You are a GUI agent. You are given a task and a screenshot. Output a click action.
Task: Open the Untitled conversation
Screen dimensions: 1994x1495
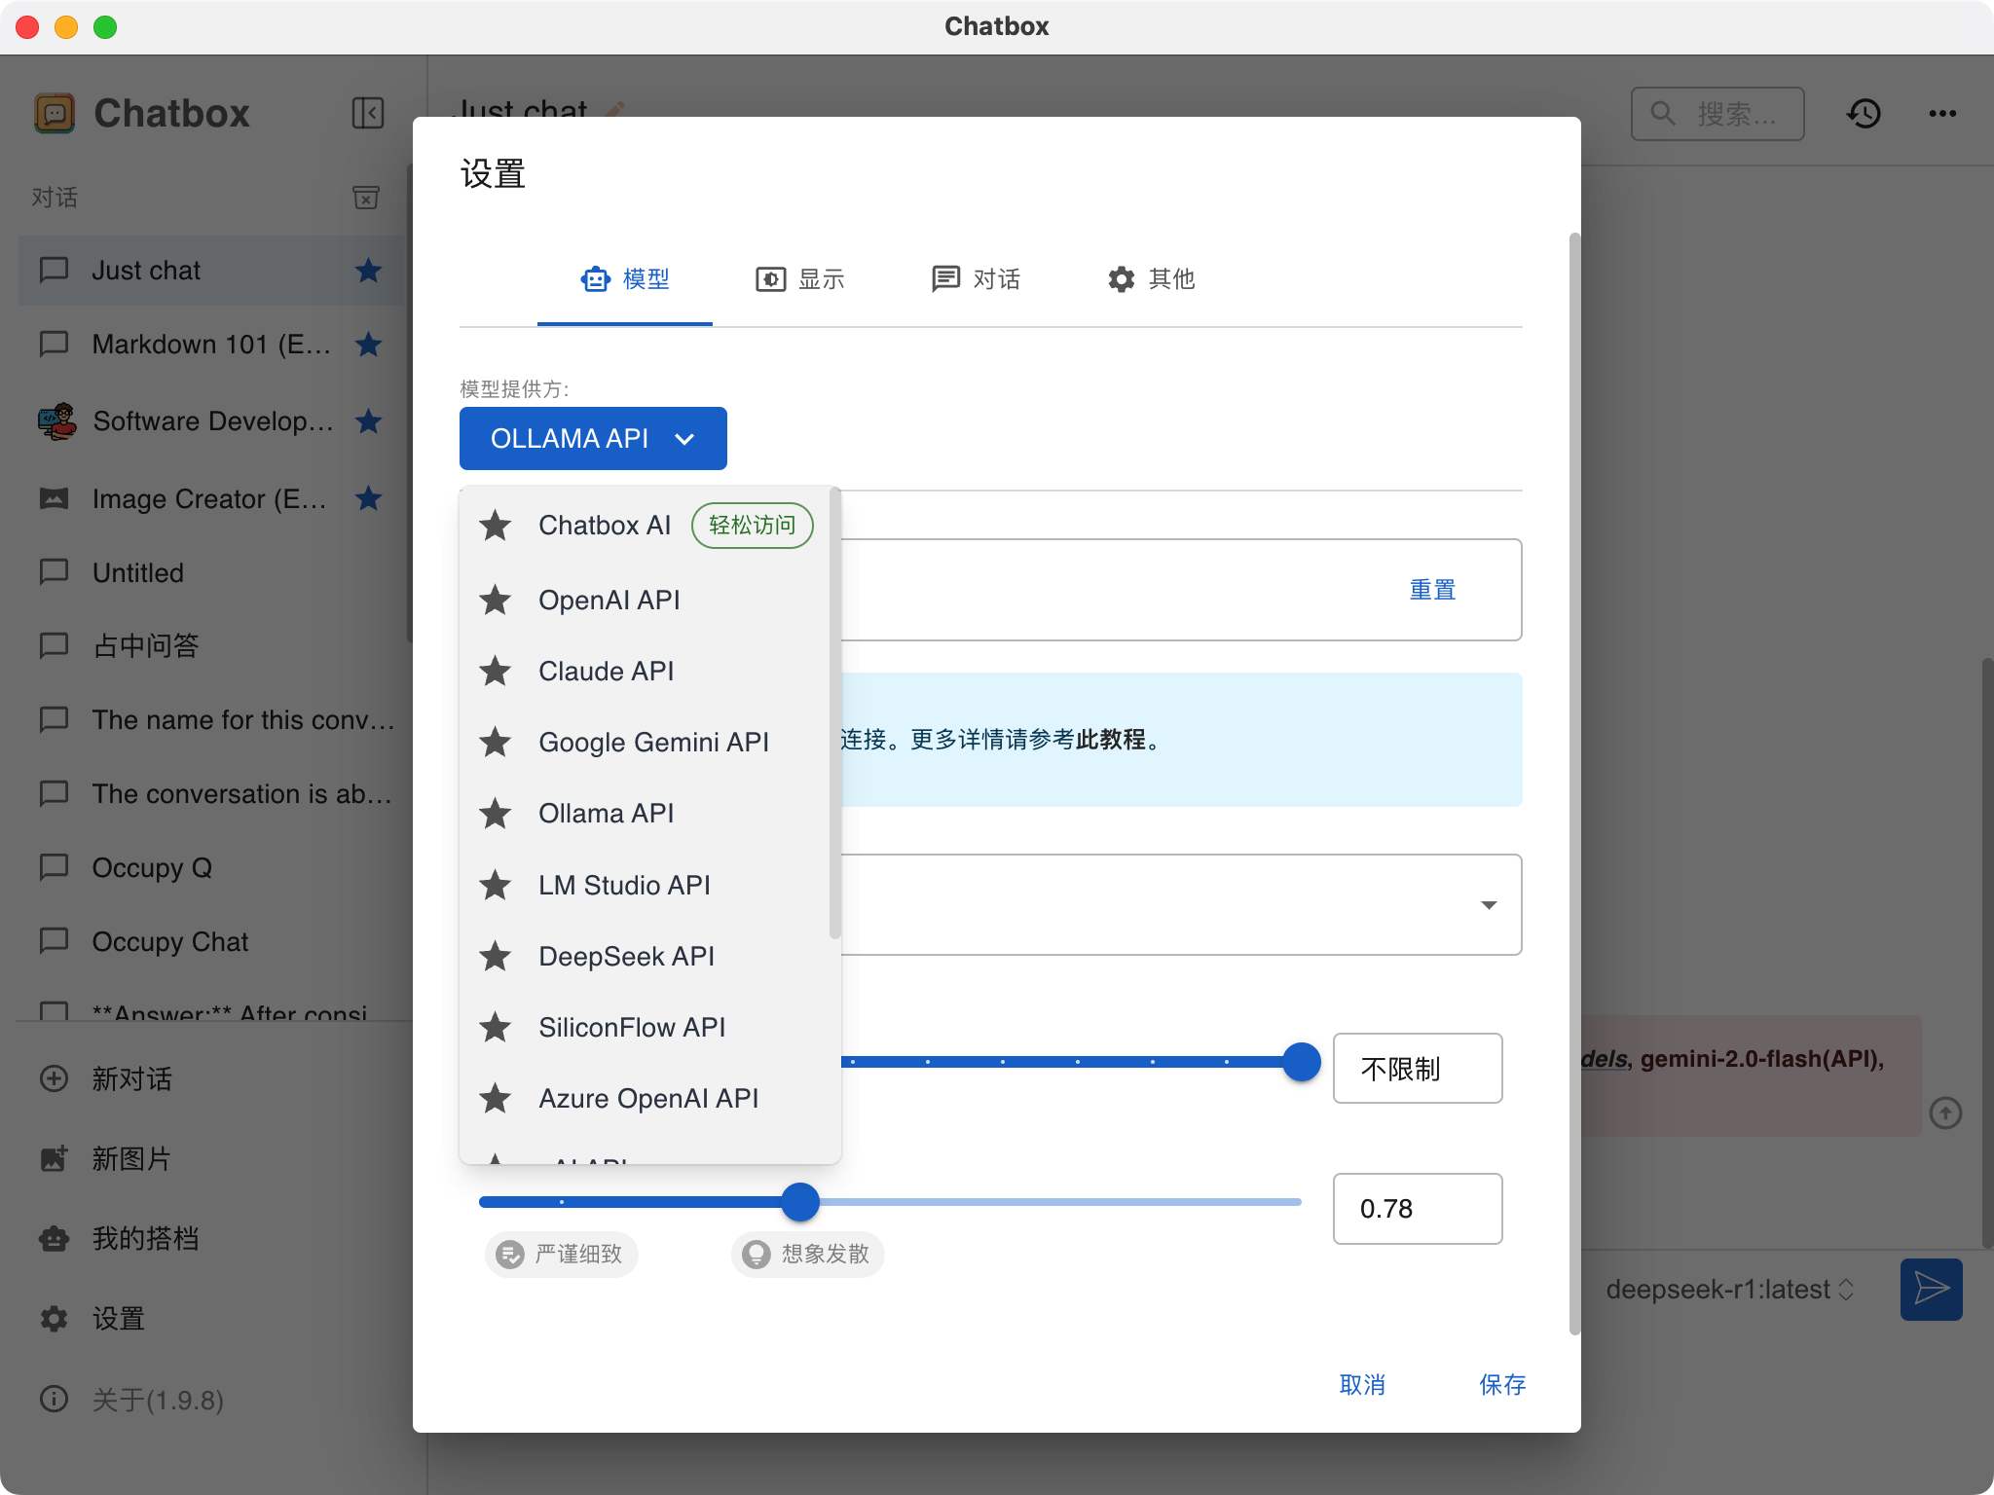[x=211, y=572]
